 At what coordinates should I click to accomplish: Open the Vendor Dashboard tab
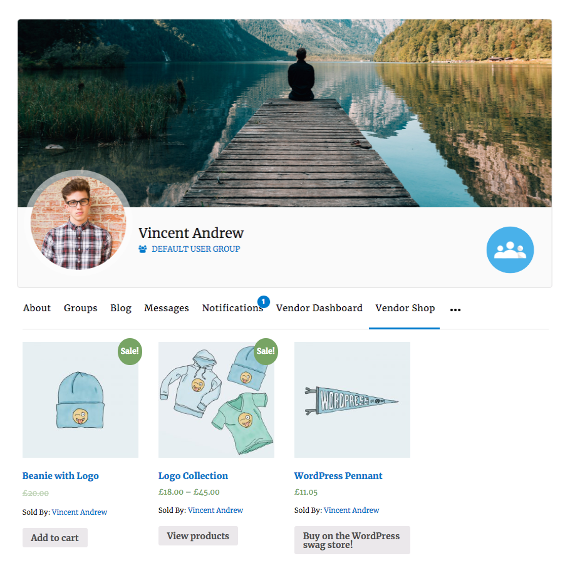(319, 308)
